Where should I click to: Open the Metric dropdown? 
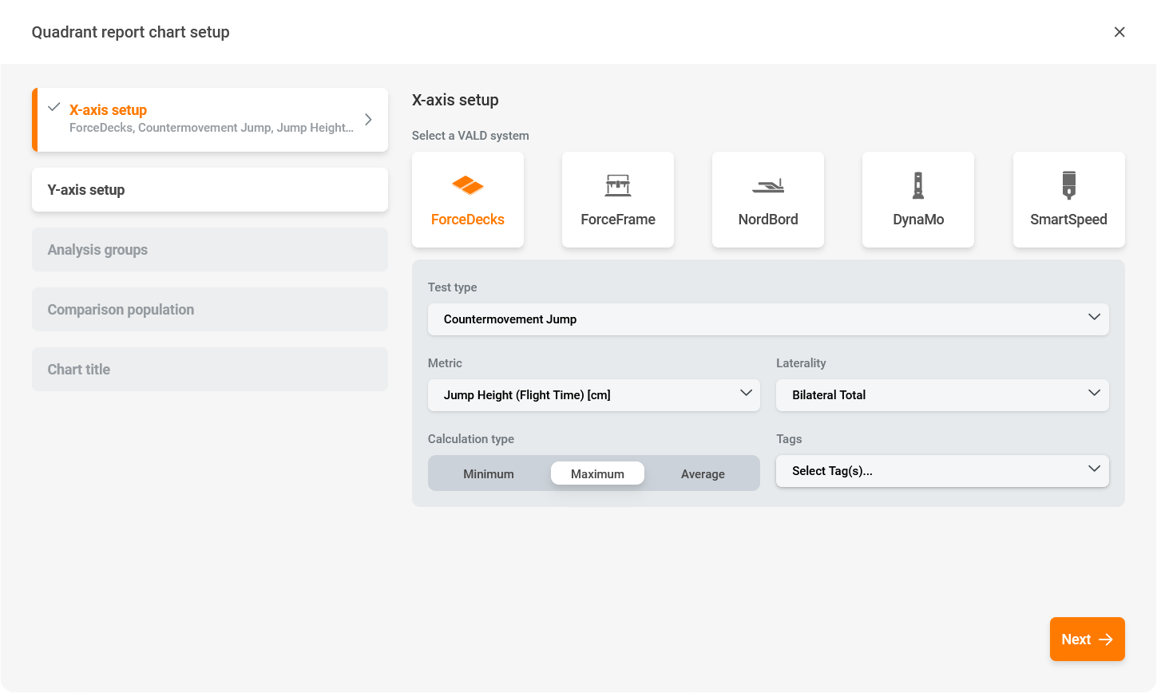594,394
